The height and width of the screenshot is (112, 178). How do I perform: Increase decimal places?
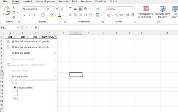click(x=127, y=15)
